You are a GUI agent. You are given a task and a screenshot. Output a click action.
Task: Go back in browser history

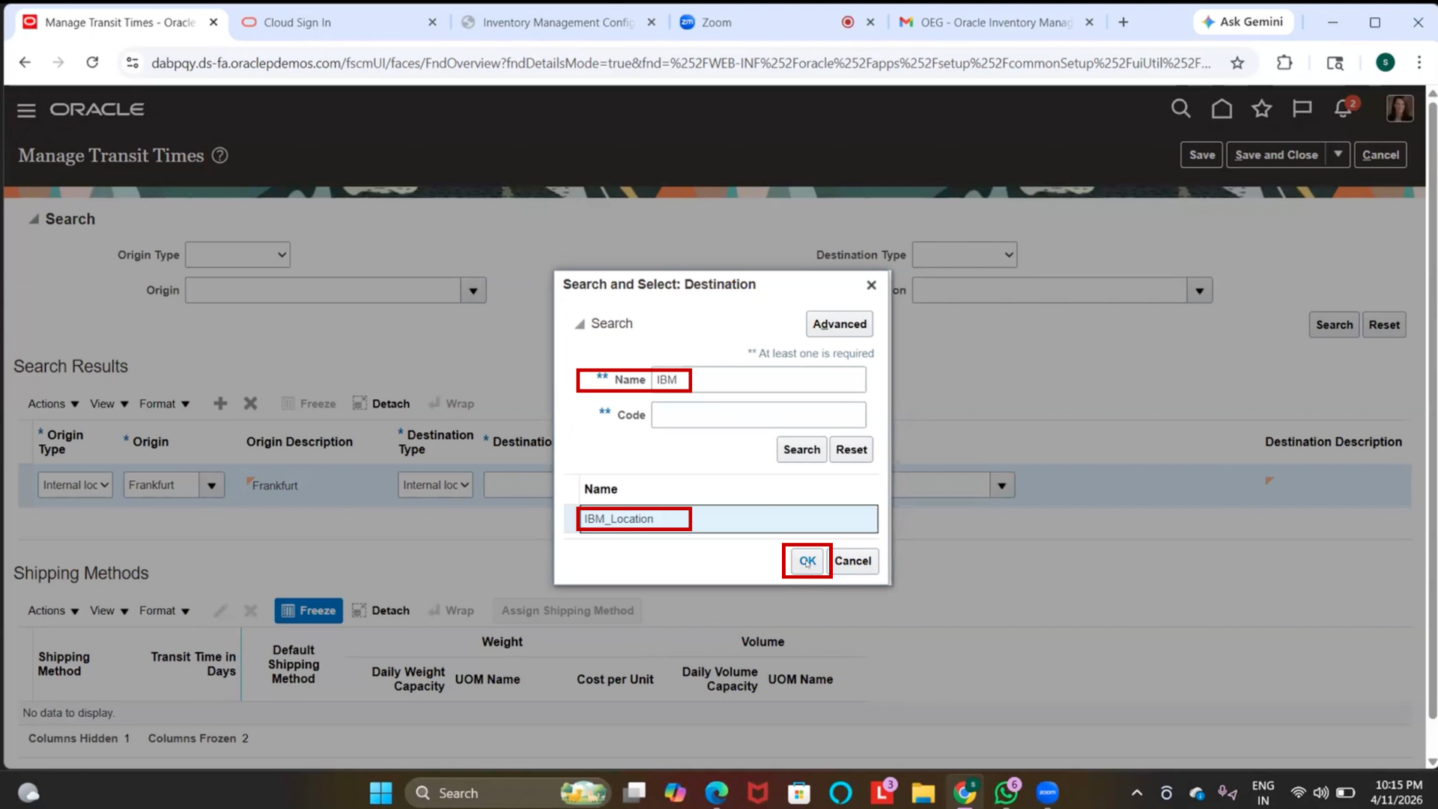(25, 63)
